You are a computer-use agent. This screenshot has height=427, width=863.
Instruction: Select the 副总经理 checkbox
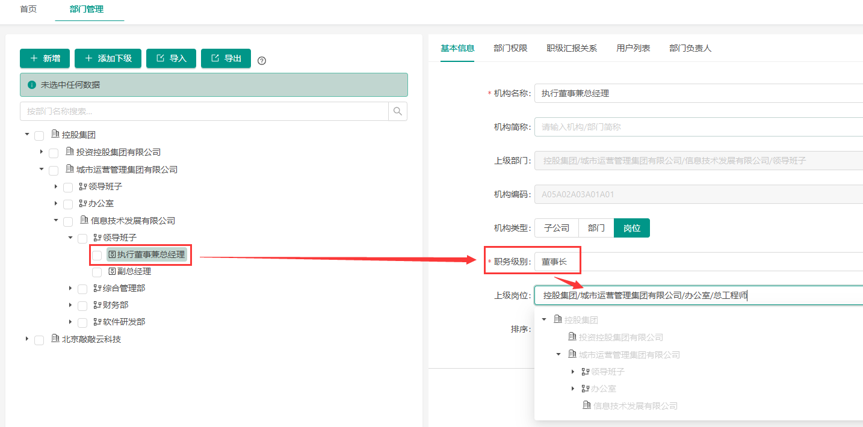pyautogui.click(x=97, y=272)
